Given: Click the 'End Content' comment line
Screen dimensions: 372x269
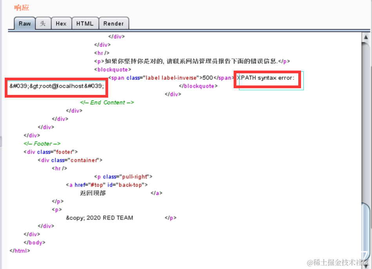Looking at the screenshot, I should (x=107, y=103).
